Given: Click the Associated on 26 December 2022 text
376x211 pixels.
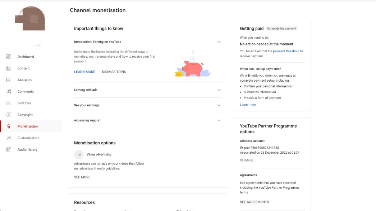Looking at the screenshot, I should [270, 153].
